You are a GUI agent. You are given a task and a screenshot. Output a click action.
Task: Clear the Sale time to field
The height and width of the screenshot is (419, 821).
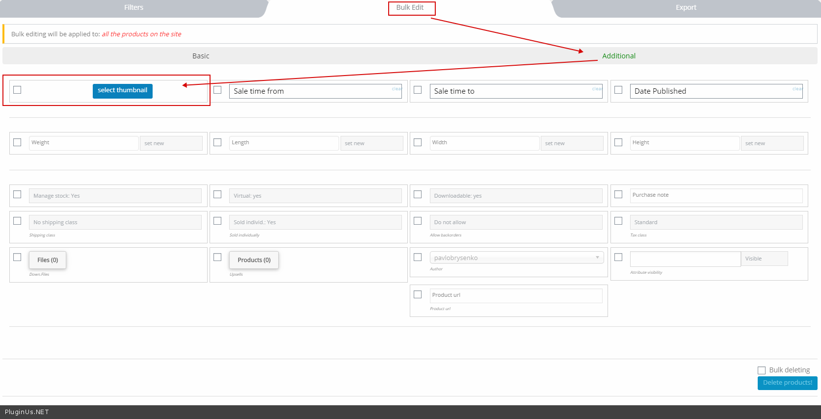[x=597, y=89]
